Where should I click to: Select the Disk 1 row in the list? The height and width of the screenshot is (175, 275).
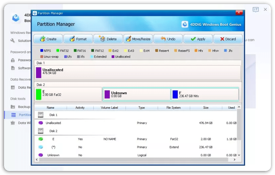(x=135, y=115)
